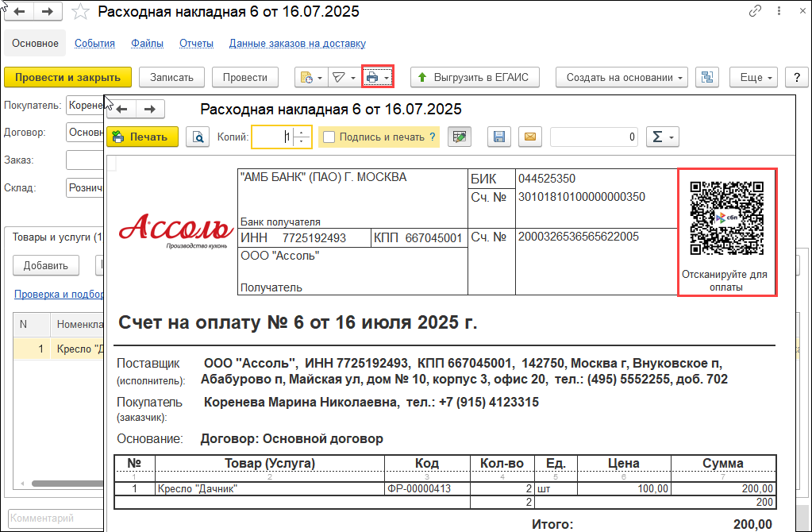Click Выгрузить в ЕГАИС button
This screenshot has height=532, width=812.
point(475,77)
